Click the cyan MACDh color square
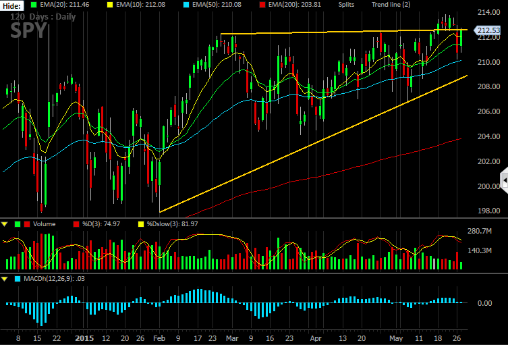Viewport: 508px width, 345px height. pos(18,279)
